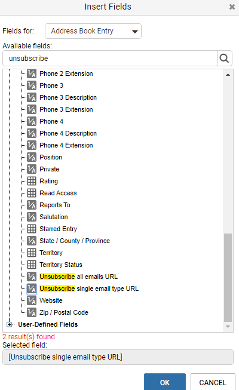Viewport: 239px width, 390px height.
Task: Click the CANCEL button
Action: (x=213, y=382)
